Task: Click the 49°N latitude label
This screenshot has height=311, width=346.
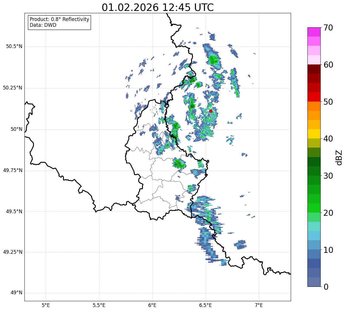Action: tap(17, 293)
